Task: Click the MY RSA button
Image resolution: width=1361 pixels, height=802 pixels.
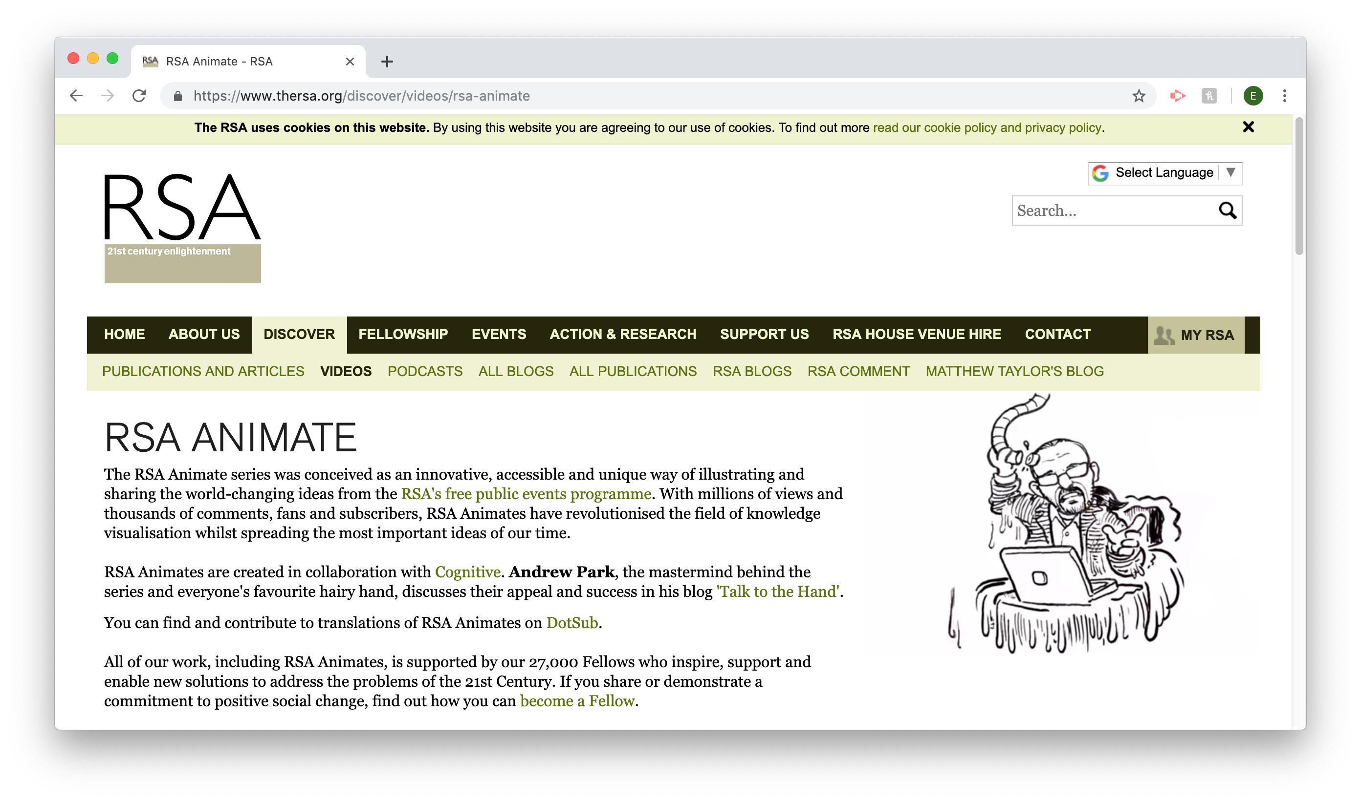Action: pos(1195,335)
